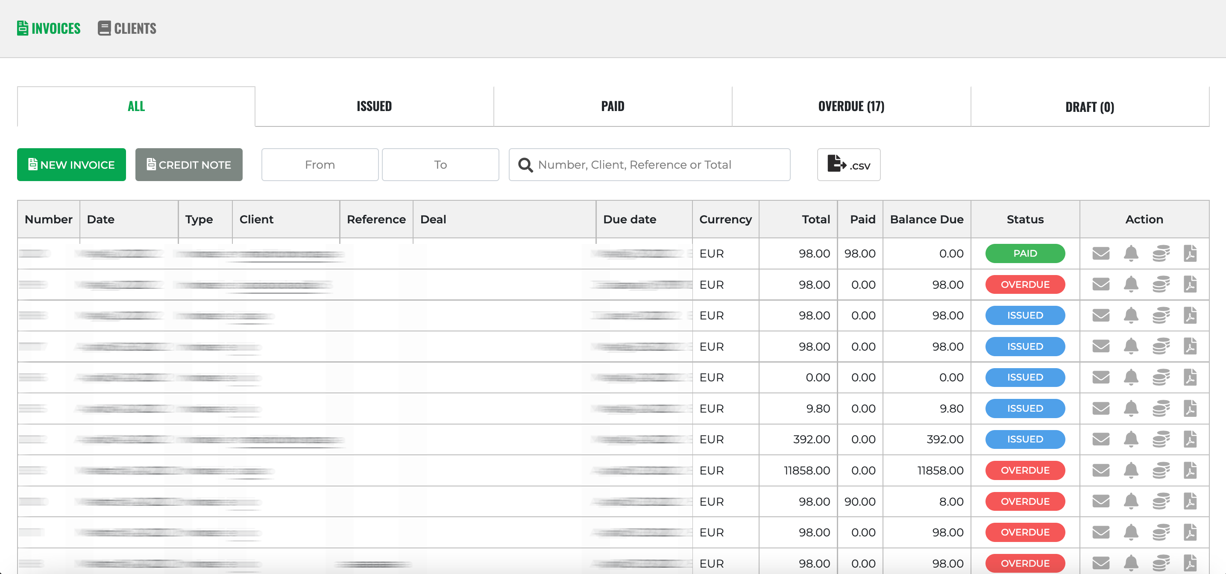Click the .csv export icon
Screen dimensions: 1226x574
(848, 165)
